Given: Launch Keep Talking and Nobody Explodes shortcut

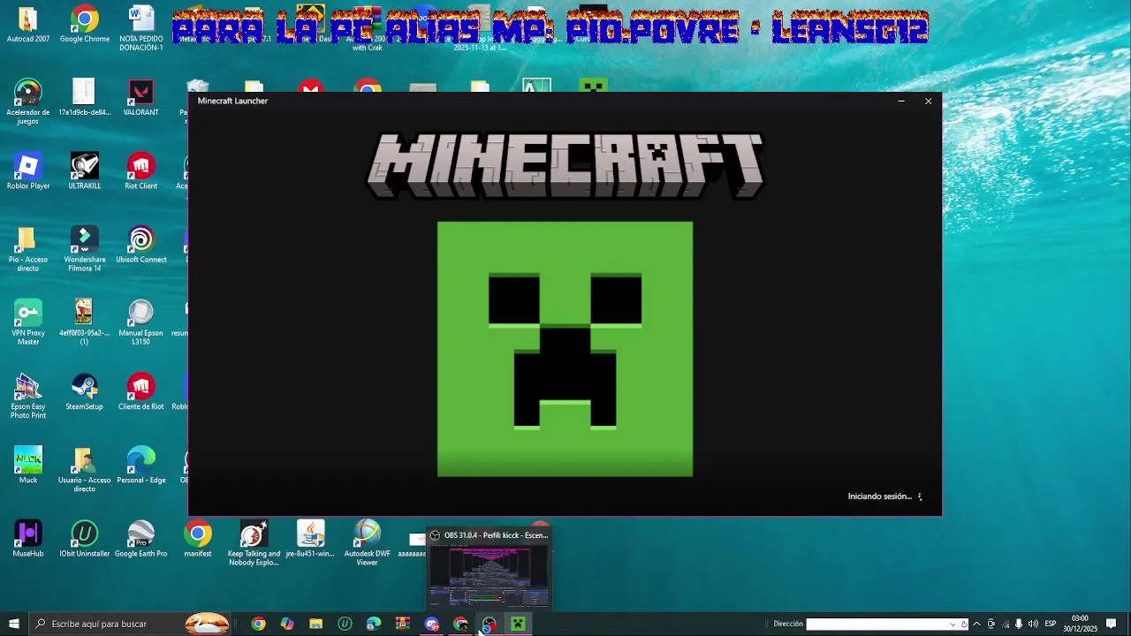Looking at the screenshot, I should (254, 542).
